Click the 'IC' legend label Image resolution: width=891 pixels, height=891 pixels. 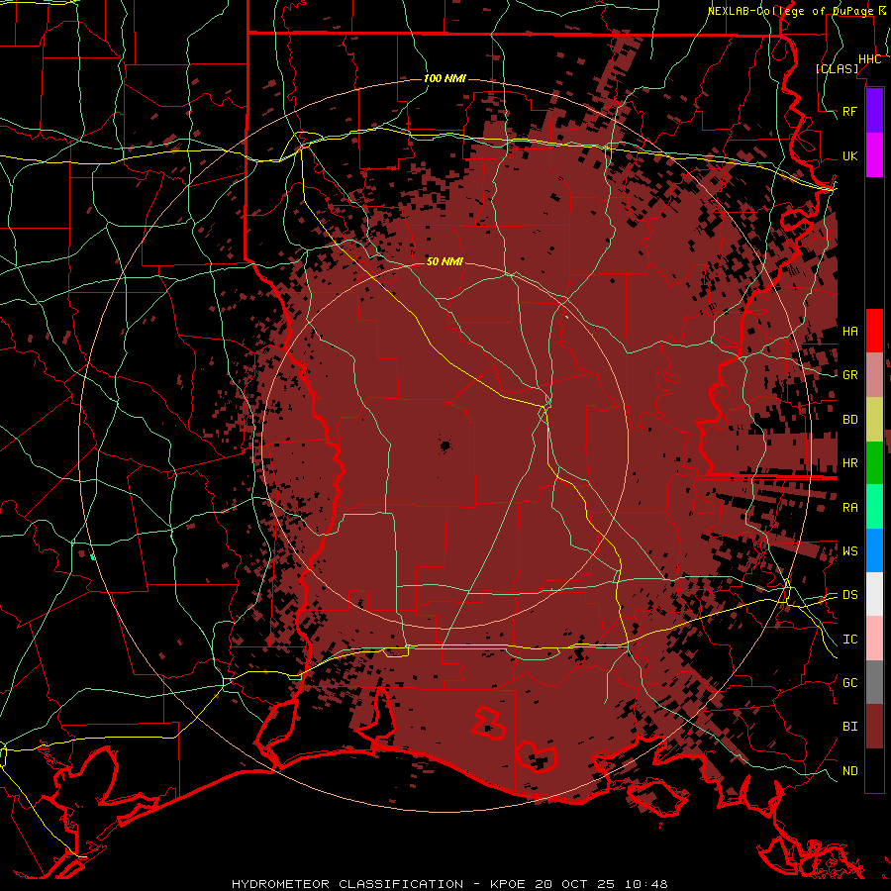[850, 640]
